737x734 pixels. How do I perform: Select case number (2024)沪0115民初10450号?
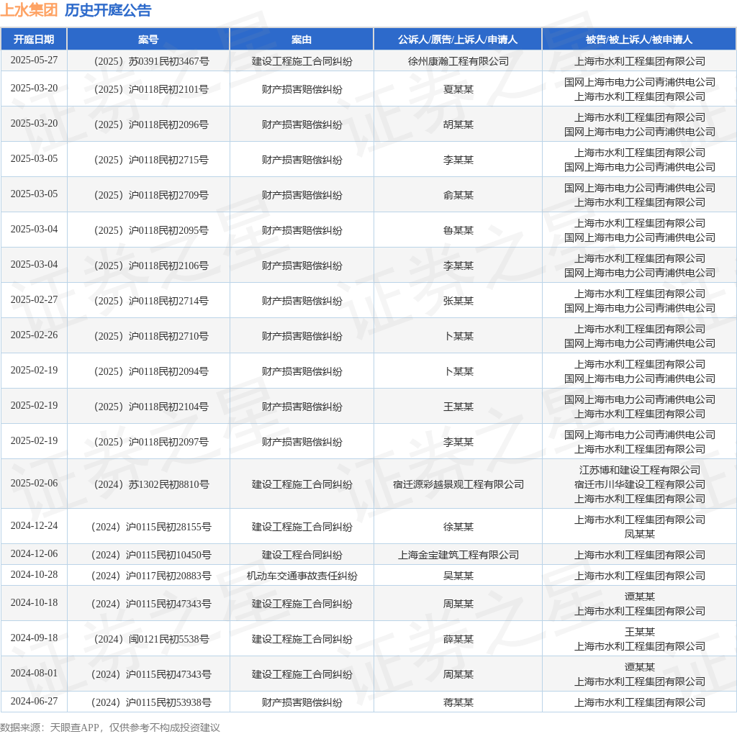[151, 555]
